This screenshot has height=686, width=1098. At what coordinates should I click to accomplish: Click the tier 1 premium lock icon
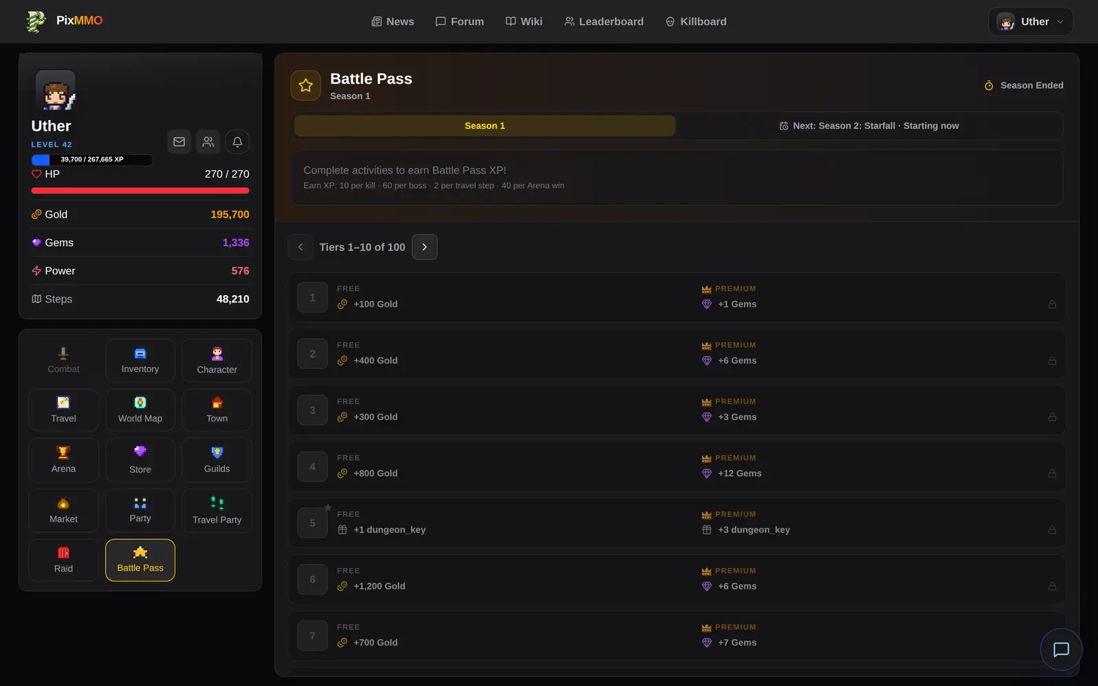click(1052, 304)
